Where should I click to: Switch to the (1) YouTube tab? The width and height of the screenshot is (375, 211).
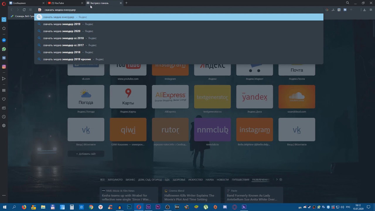pos(66,3)
